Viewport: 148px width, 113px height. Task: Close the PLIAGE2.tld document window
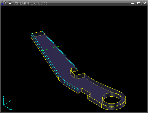coord(144,3)
